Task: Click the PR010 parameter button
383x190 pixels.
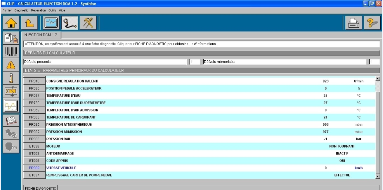Action: [x=34, y=81]
